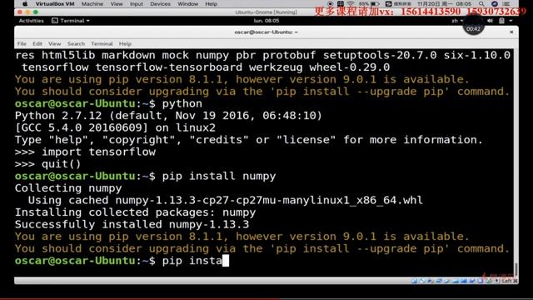The width and height of the screenshot is (533, 300).
Task: Click GNOME Activities button
Action: pos(32,21)
